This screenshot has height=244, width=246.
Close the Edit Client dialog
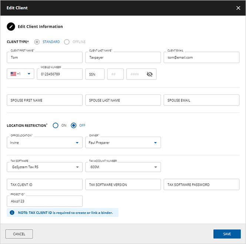pos(238,8)
